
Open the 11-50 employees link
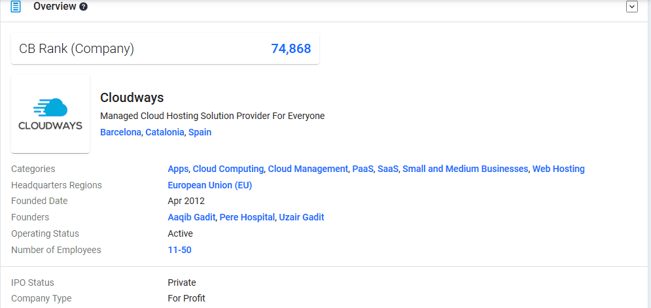179,250
